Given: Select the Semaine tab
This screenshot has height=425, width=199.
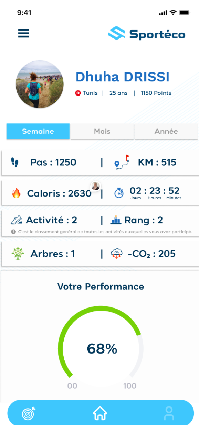Looking at the screenshot, I should tap(38, 131).
